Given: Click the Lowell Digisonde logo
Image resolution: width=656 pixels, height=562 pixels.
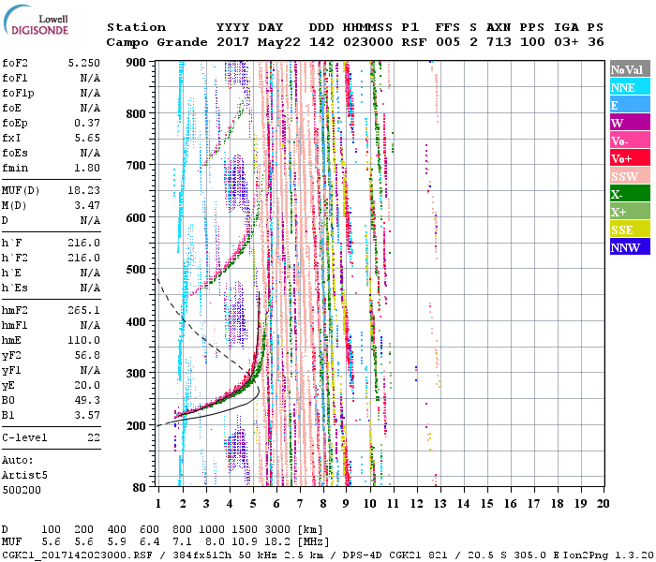Looking at the screenshot, I should [x=40, y=24].
